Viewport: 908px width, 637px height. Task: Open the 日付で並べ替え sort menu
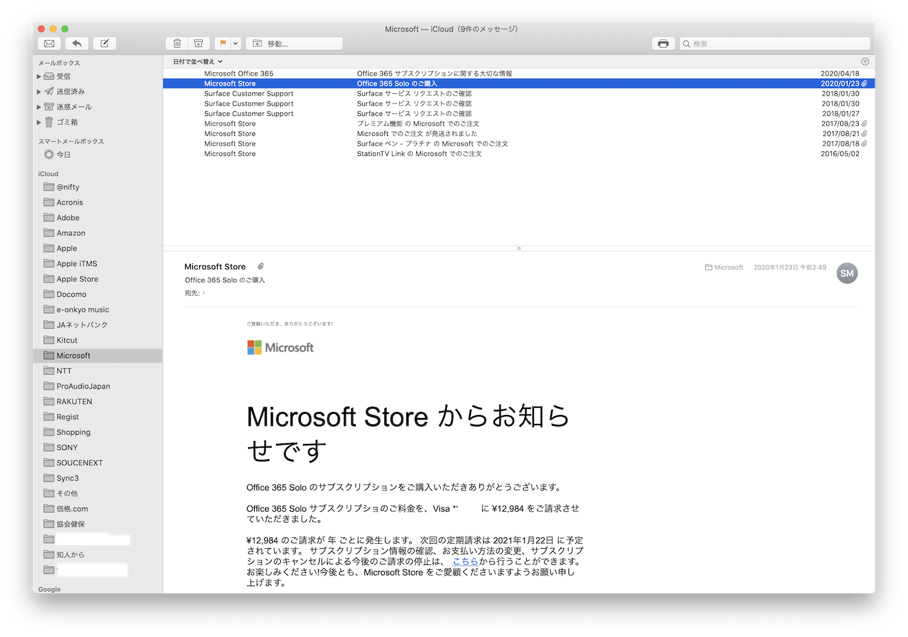pos(198,62)
